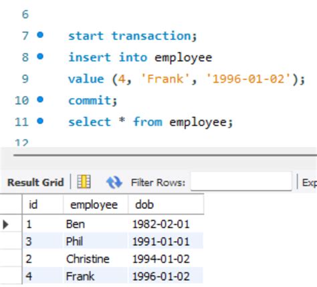Click the id column header
Screen dimensions: 317x287
pyautogui.click(x=43, y=204)
